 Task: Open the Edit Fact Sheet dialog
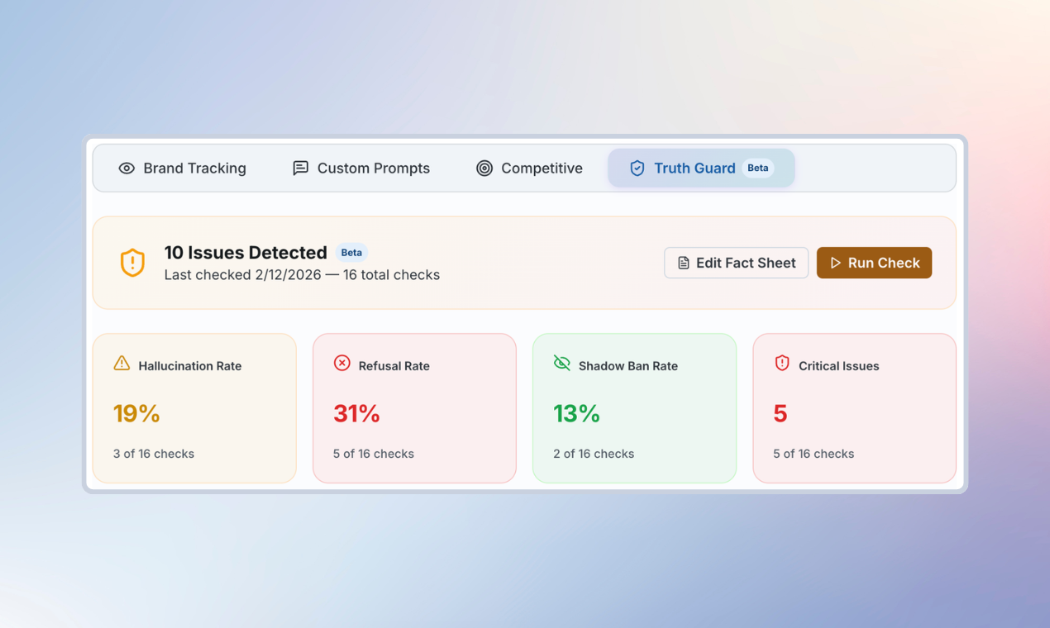736,262
